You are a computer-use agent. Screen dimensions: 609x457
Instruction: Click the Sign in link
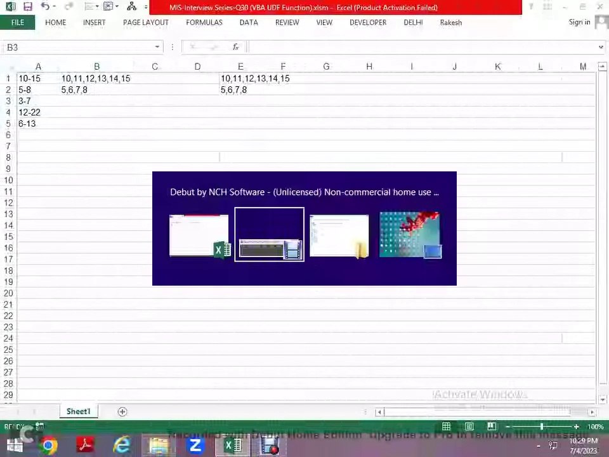point(579,22)
